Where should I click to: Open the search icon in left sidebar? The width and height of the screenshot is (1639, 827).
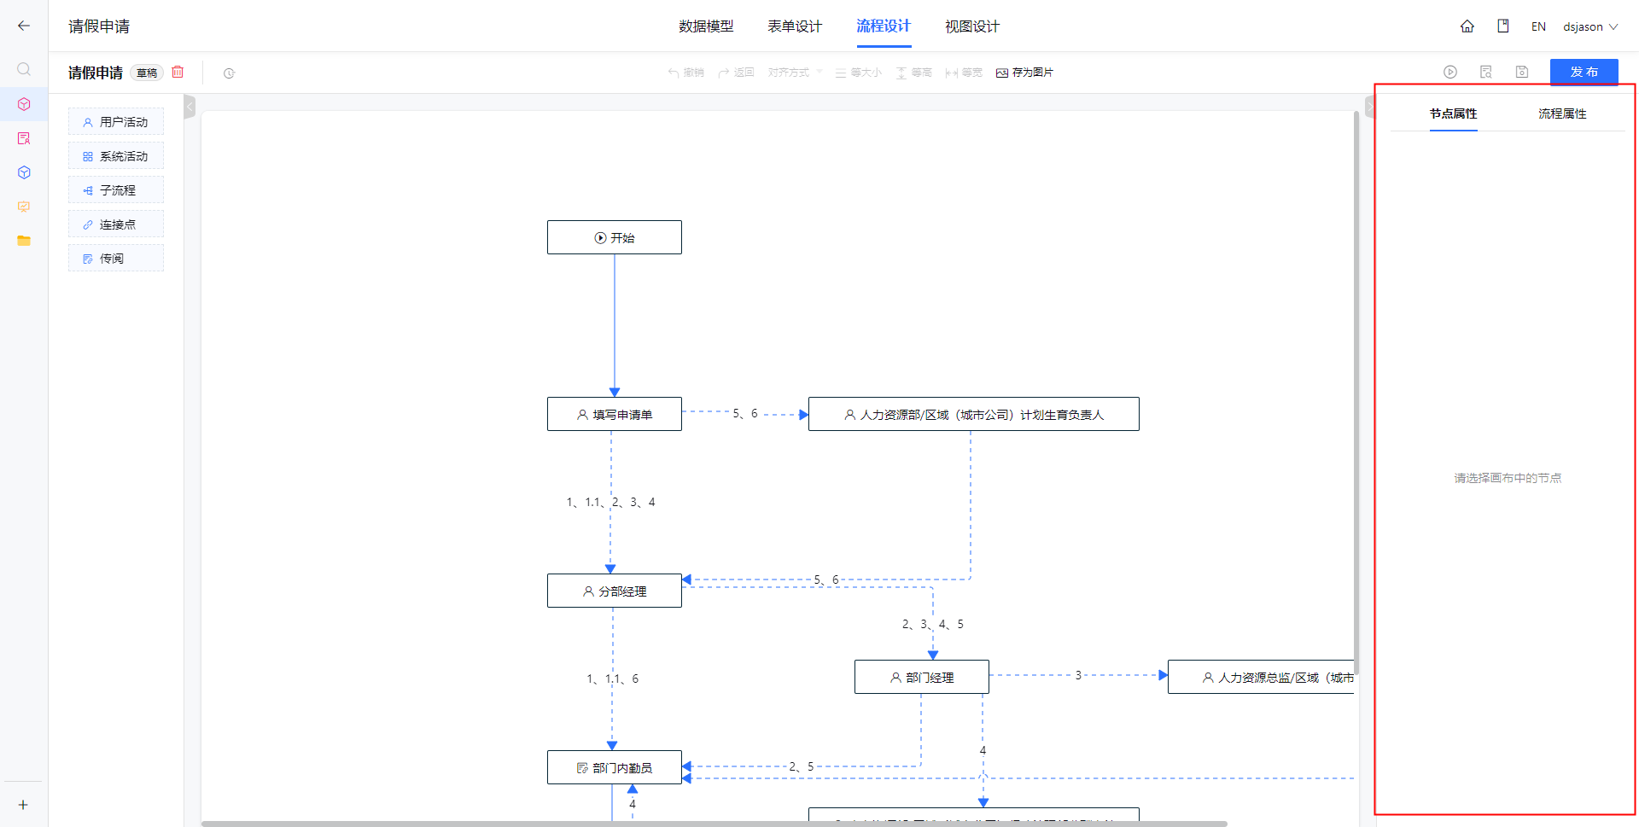click(24, 69)
